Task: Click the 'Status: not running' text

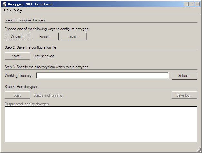Action: [x=48, y=95]
